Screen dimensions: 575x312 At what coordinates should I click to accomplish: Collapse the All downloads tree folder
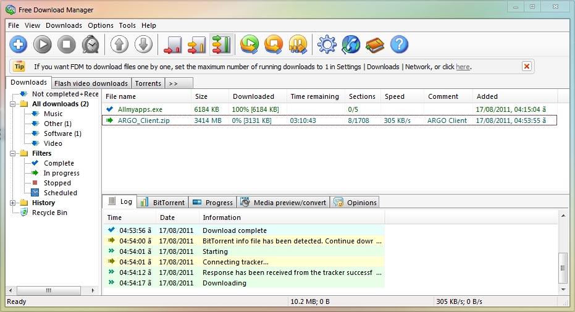pos(14,104)
